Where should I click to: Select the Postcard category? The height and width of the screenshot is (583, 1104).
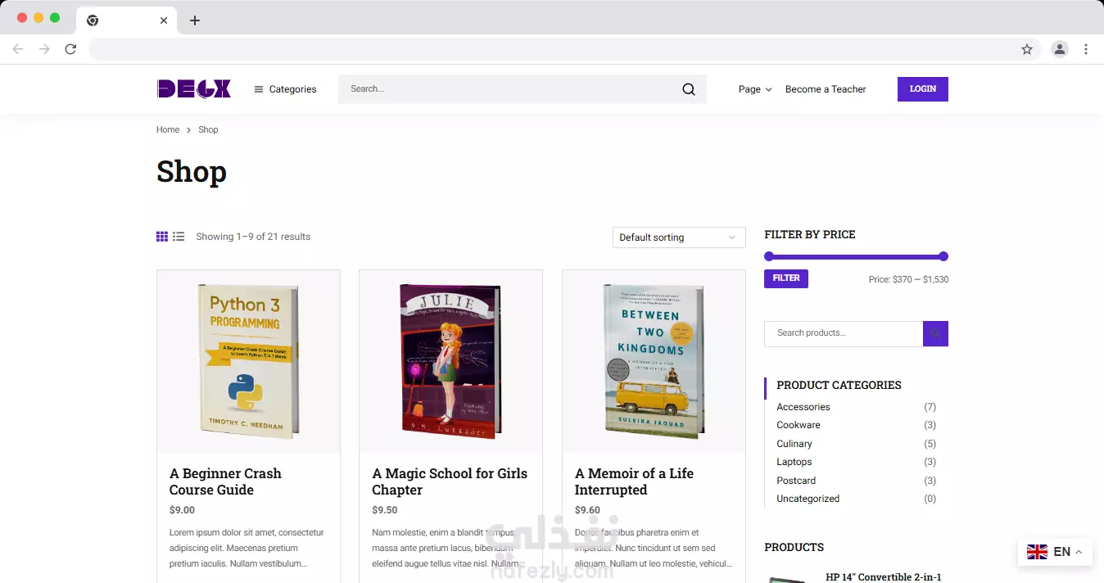pyautogui.click(x=796, y=481)
